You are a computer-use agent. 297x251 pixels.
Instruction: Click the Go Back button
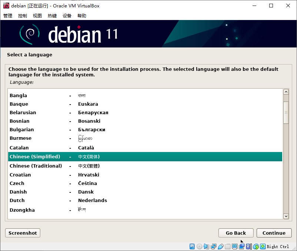tap(236, 233)
